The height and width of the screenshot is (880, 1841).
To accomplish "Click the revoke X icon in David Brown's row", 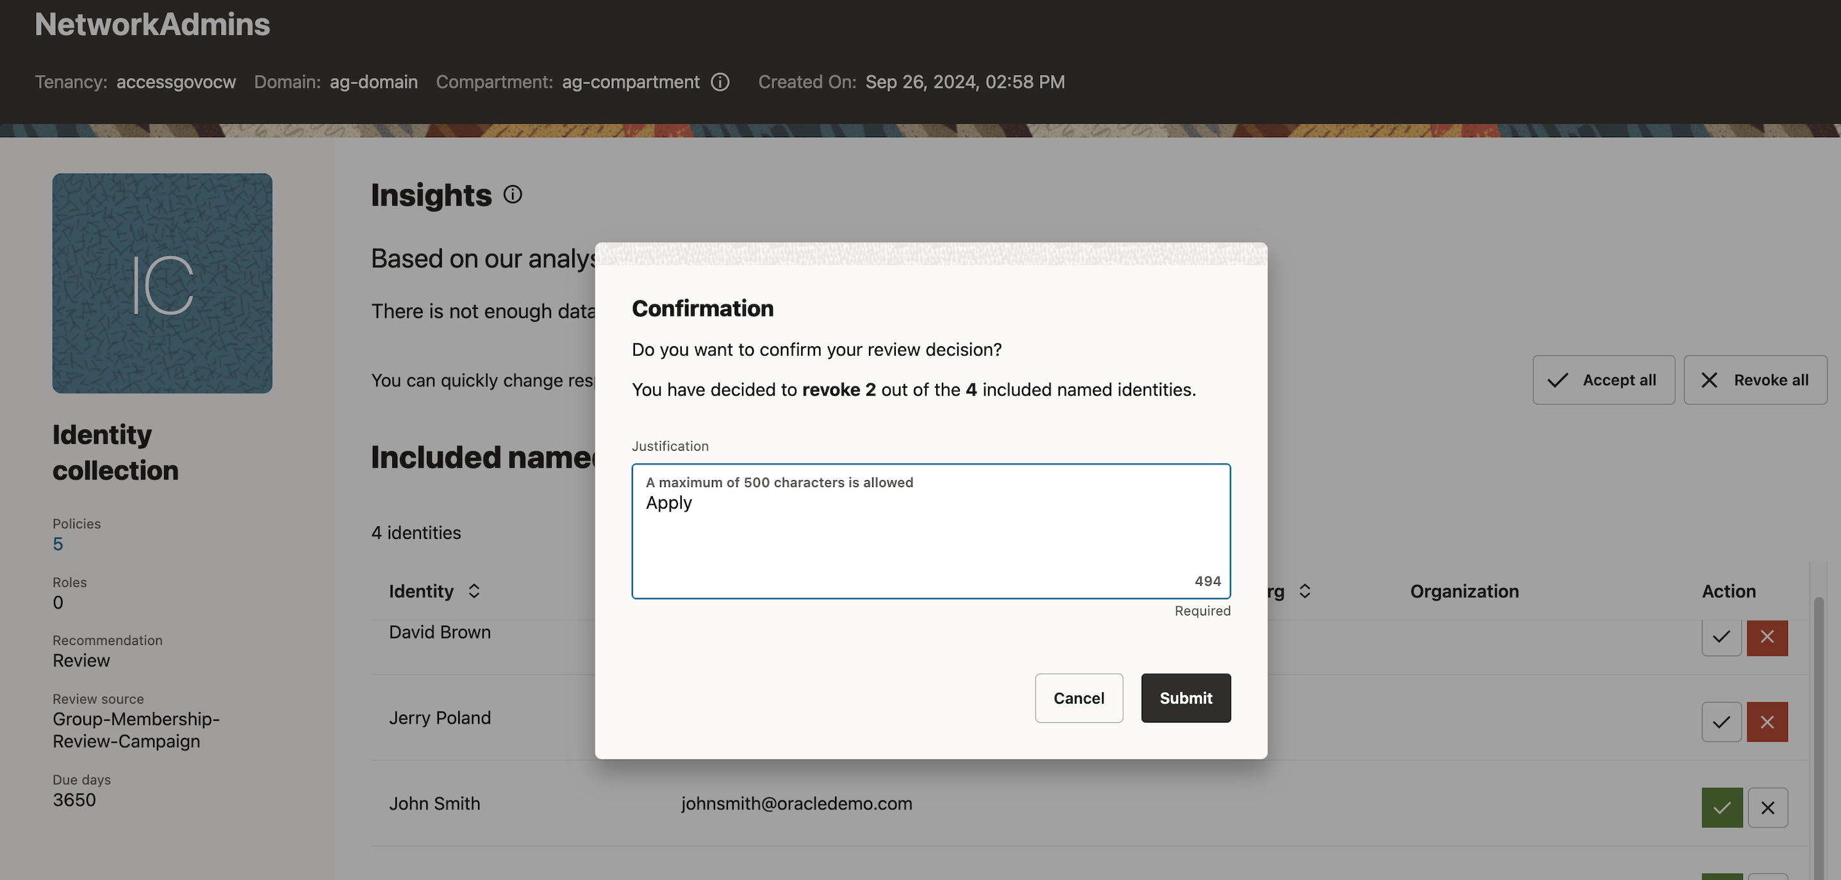I will [1767, 638].
